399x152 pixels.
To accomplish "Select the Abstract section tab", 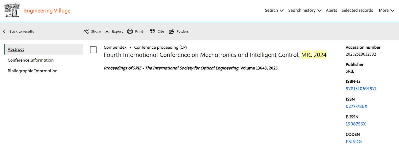I will [x=43, y=49].
